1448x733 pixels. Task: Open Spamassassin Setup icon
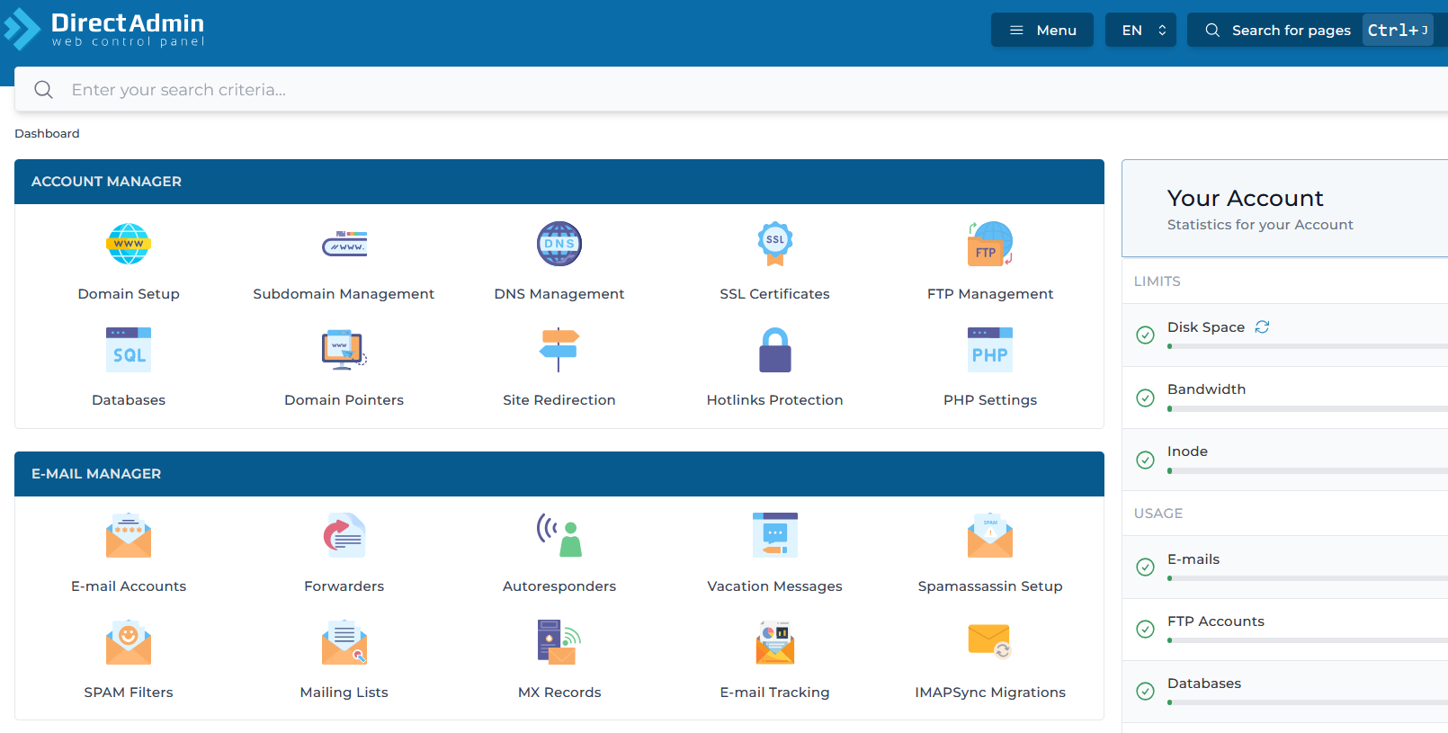989,536
